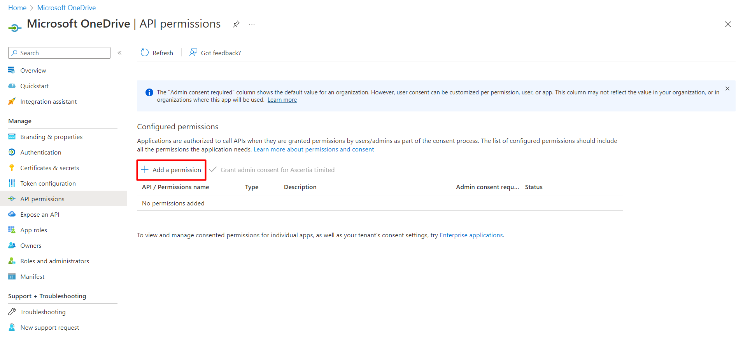This screenshot has width=743, height=339.
Task: Click the Branding & properties icon
Action: pos(12,137)
